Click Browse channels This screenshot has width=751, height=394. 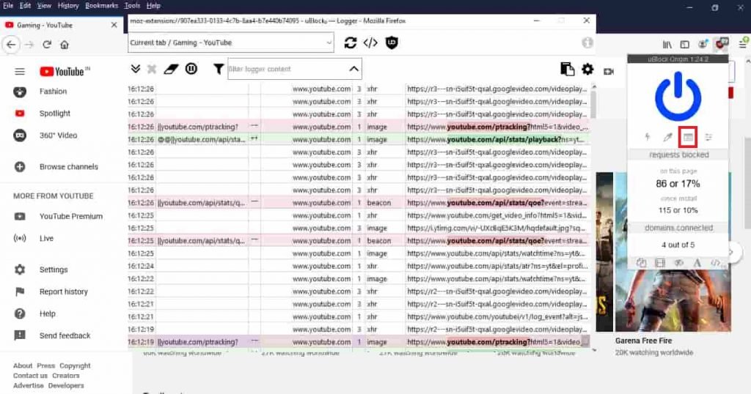click(x=68, y=167)
